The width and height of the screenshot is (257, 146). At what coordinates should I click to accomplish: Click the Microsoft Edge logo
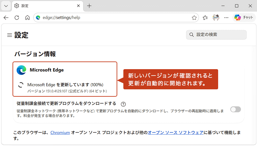tap(21, 70)
